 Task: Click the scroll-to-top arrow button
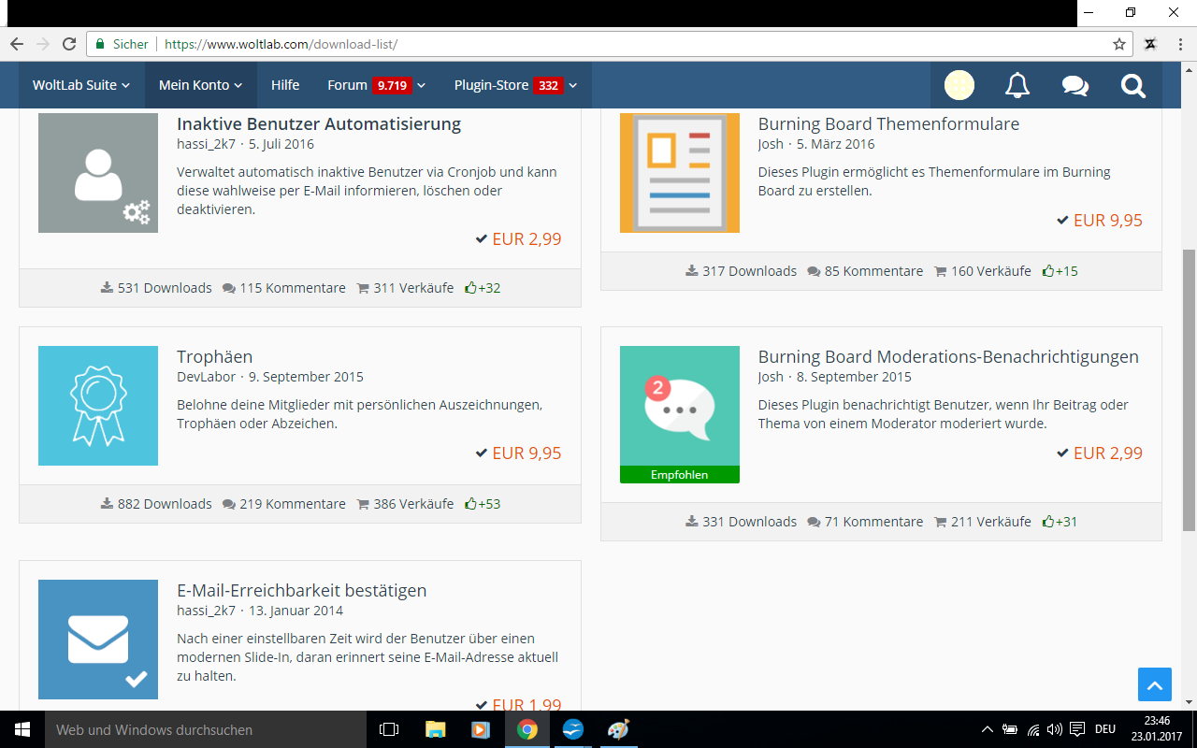point(1154,684)
